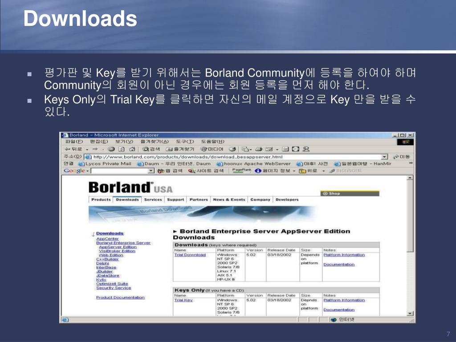Image resolution: width=456 pixels, height=342 pixels.
Task: Open the History icon in the toolbar
Action: [x=232, y=149]
